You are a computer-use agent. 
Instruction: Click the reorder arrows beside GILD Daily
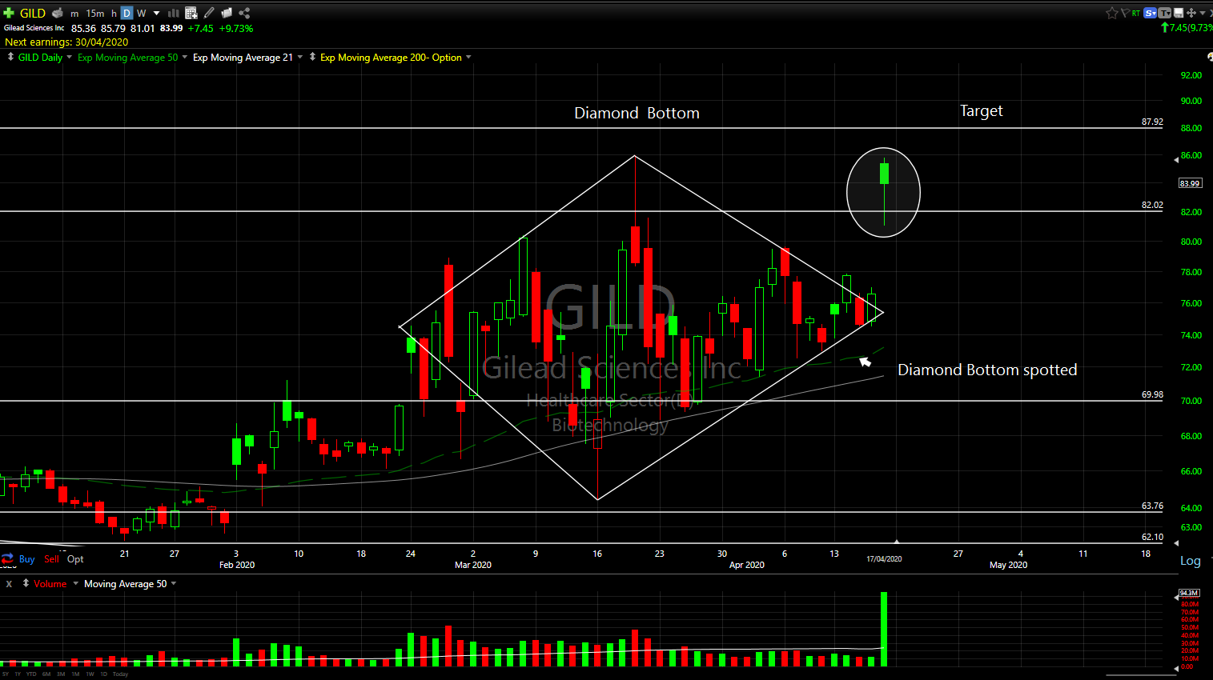pyautogui.click(x=10, y=57)
